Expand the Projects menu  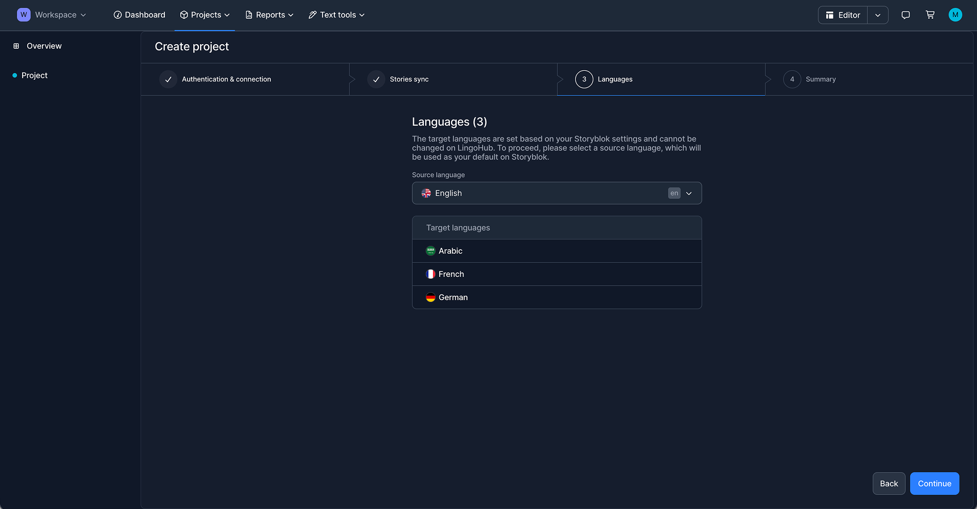(x=205, y=15)
